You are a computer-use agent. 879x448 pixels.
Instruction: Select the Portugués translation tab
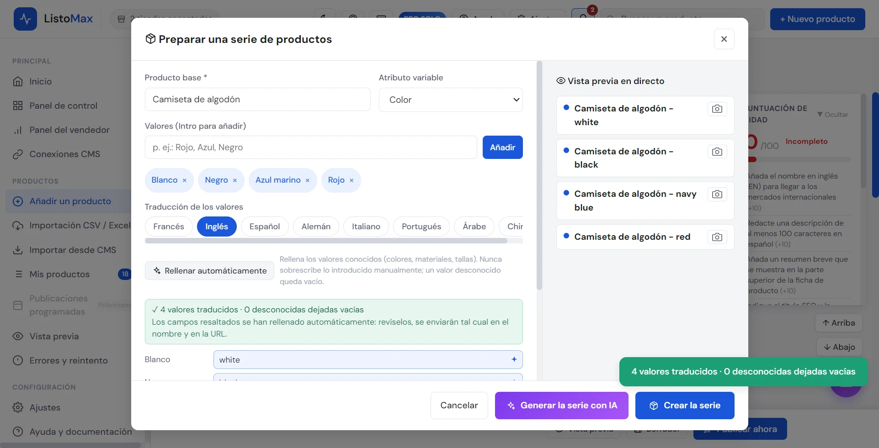[421, 227]
